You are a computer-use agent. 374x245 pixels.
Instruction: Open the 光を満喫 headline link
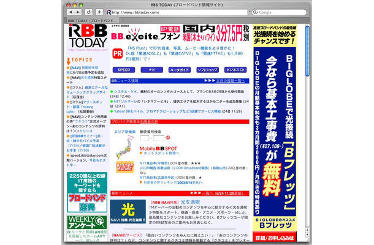pyautogui.click(x=190, y=202)
